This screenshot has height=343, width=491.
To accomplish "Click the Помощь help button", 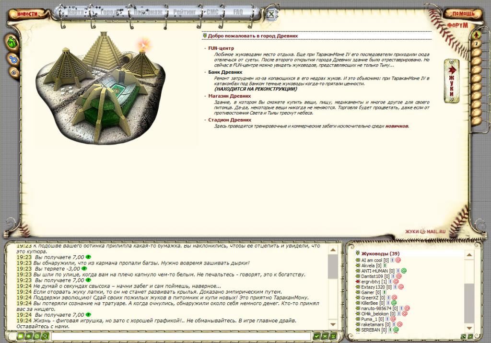I will (463, 14).
